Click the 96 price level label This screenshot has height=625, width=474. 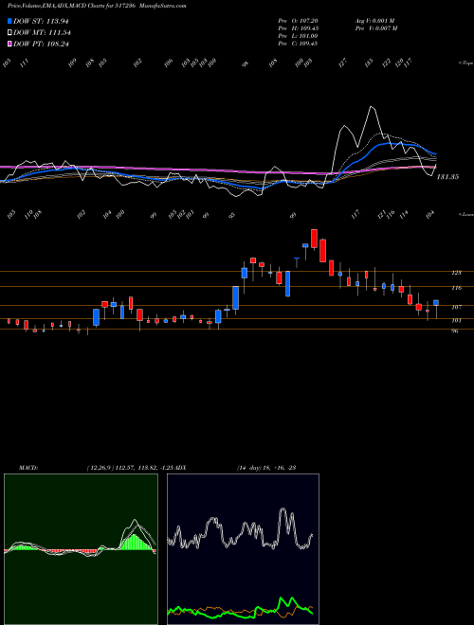454,330
